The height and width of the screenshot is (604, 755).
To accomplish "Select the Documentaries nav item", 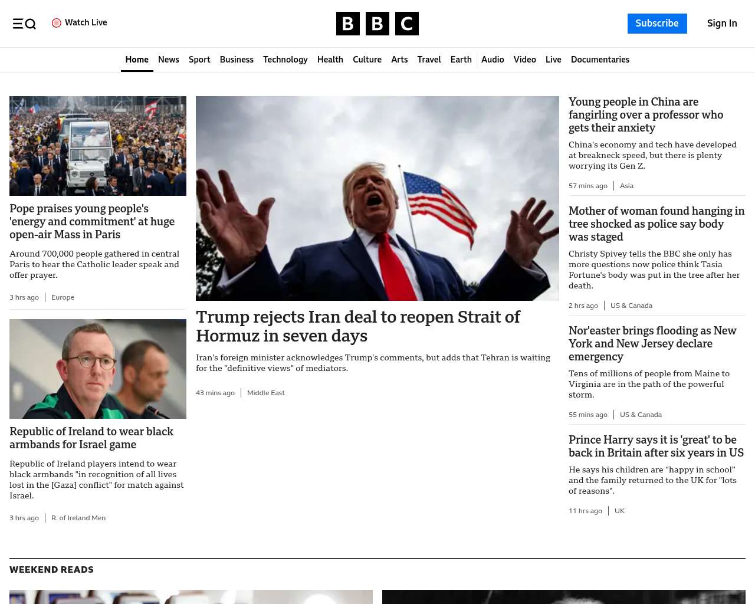I will (600, 60).
